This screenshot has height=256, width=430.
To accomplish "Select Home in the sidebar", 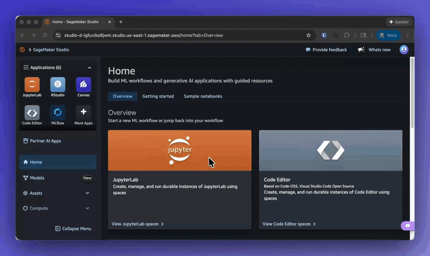I will [x=58, y=162].
